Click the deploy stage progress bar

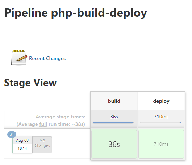click(160, 122)
